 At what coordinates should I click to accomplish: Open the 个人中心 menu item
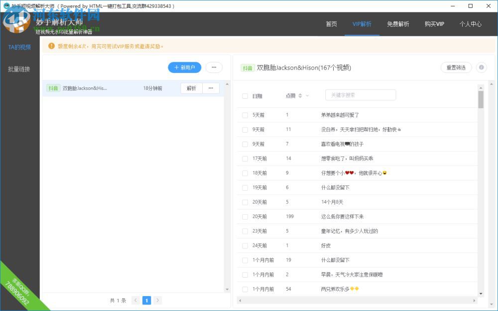click(x=471, y=23)
